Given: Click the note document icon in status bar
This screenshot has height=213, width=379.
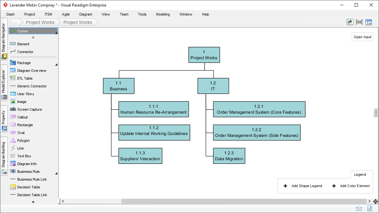Looking at the screenshot, I should pos(370,208).
